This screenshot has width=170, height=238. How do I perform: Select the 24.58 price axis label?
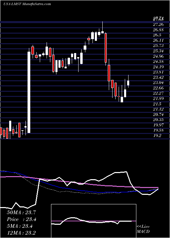pos(158,62)
